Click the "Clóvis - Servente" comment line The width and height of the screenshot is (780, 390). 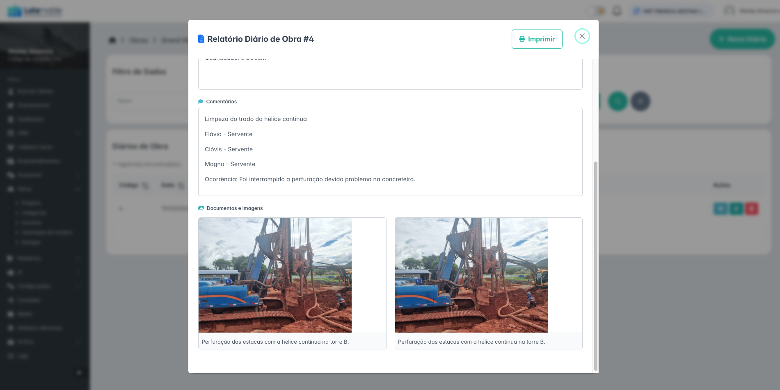pos(229,149)
